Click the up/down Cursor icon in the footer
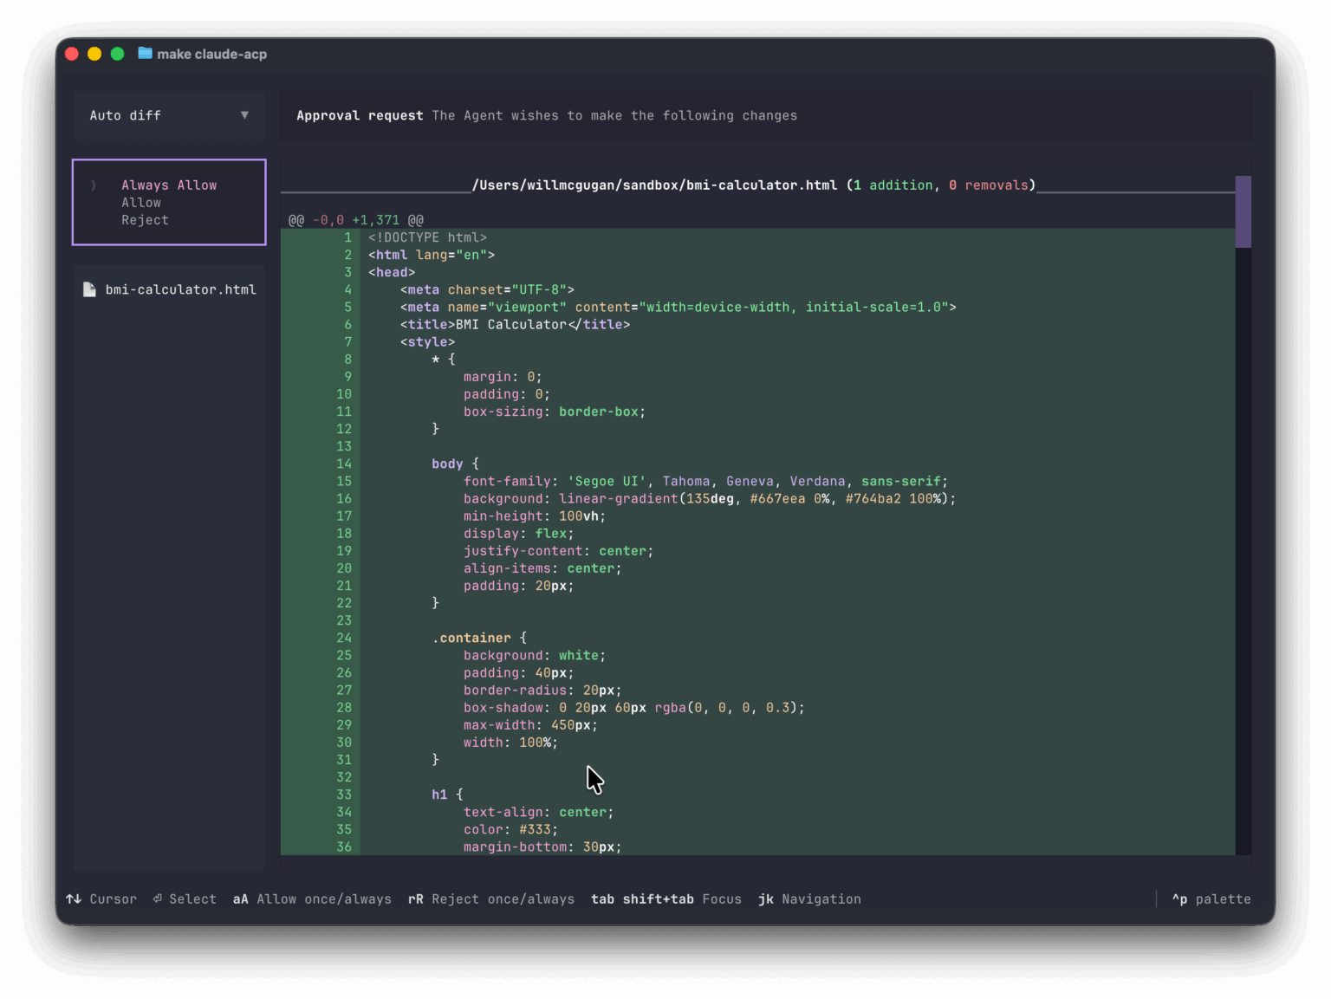 (x=74, y=899)
